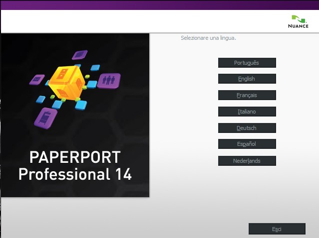319x238 pixels.
Task: Click the Nuance logo in the header
Action: click(x=298, y=21)
